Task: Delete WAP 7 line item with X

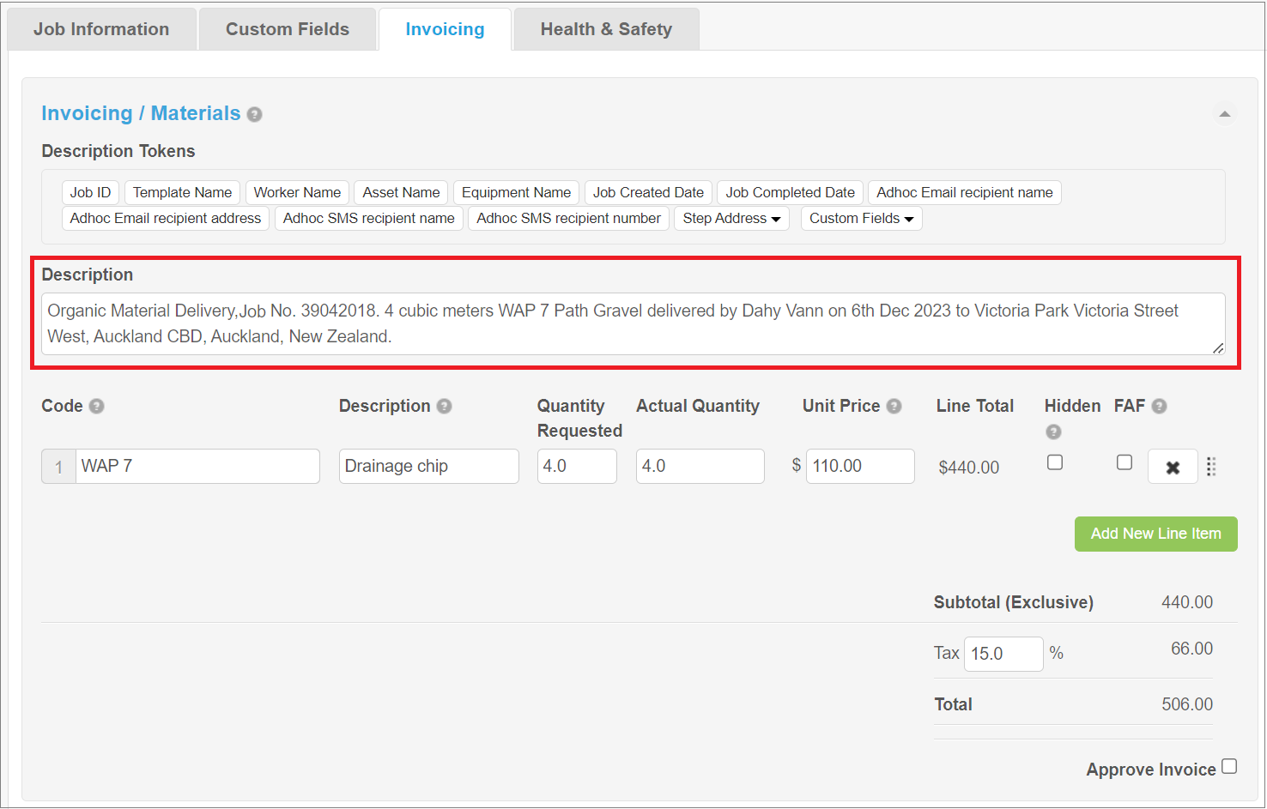Action: click(1173, 467)
